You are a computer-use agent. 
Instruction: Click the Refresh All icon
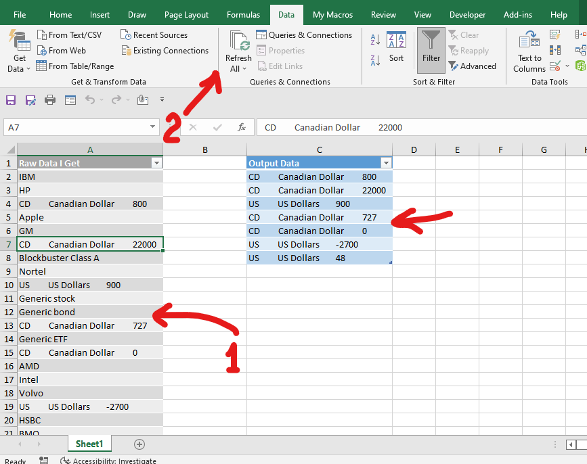pyautogui.click(x=239, y=41)
